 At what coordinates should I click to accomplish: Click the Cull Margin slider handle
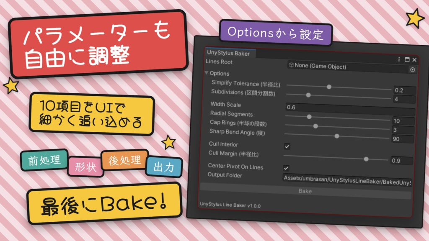click(366, 159)
